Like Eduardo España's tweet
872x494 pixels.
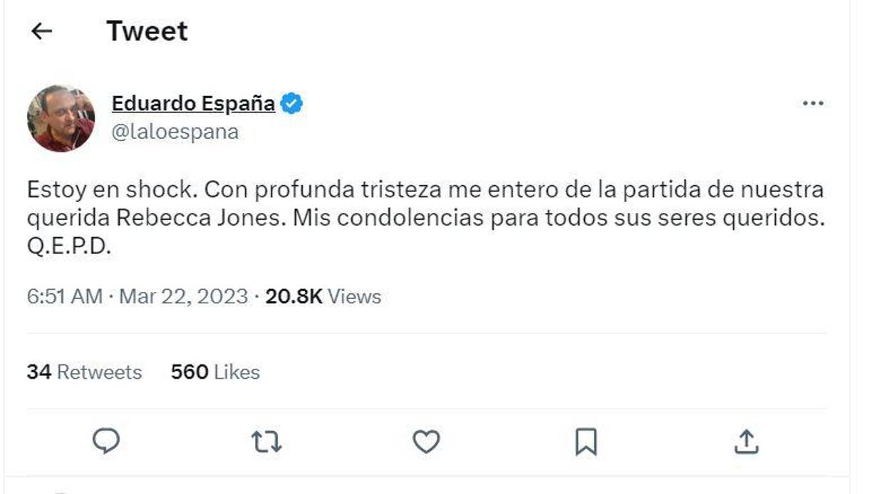pos(427,443)
